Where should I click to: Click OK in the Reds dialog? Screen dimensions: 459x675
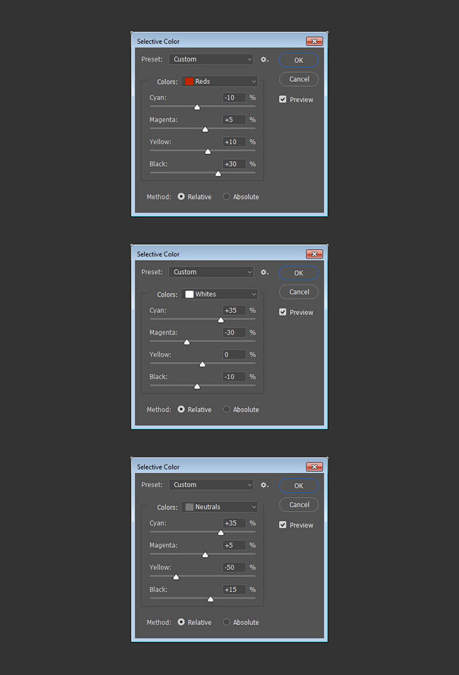click(x=299, y=60)
